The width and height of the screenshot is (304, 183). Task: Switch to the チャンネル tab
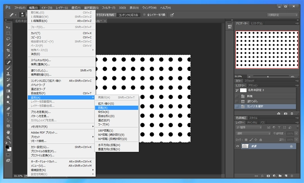252,123
